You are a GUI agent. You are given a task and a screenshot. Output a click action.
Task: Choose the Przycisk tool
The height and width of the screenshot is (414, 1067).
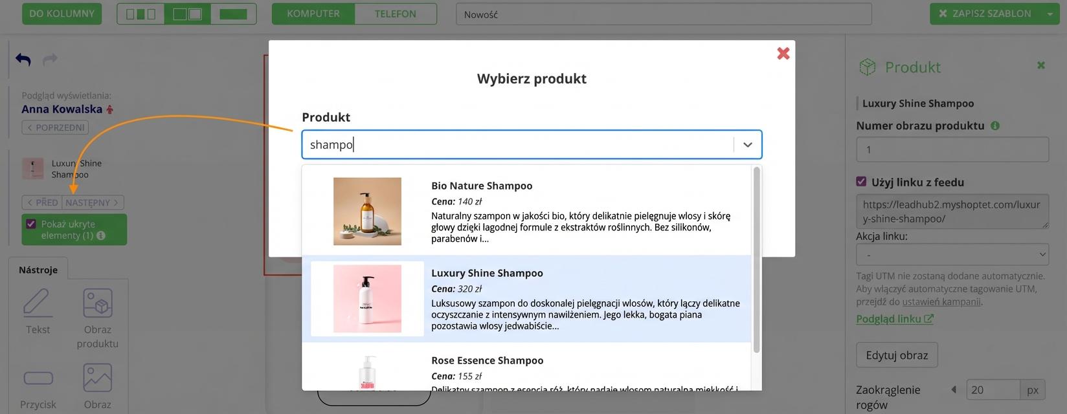[x=38, y=389]
